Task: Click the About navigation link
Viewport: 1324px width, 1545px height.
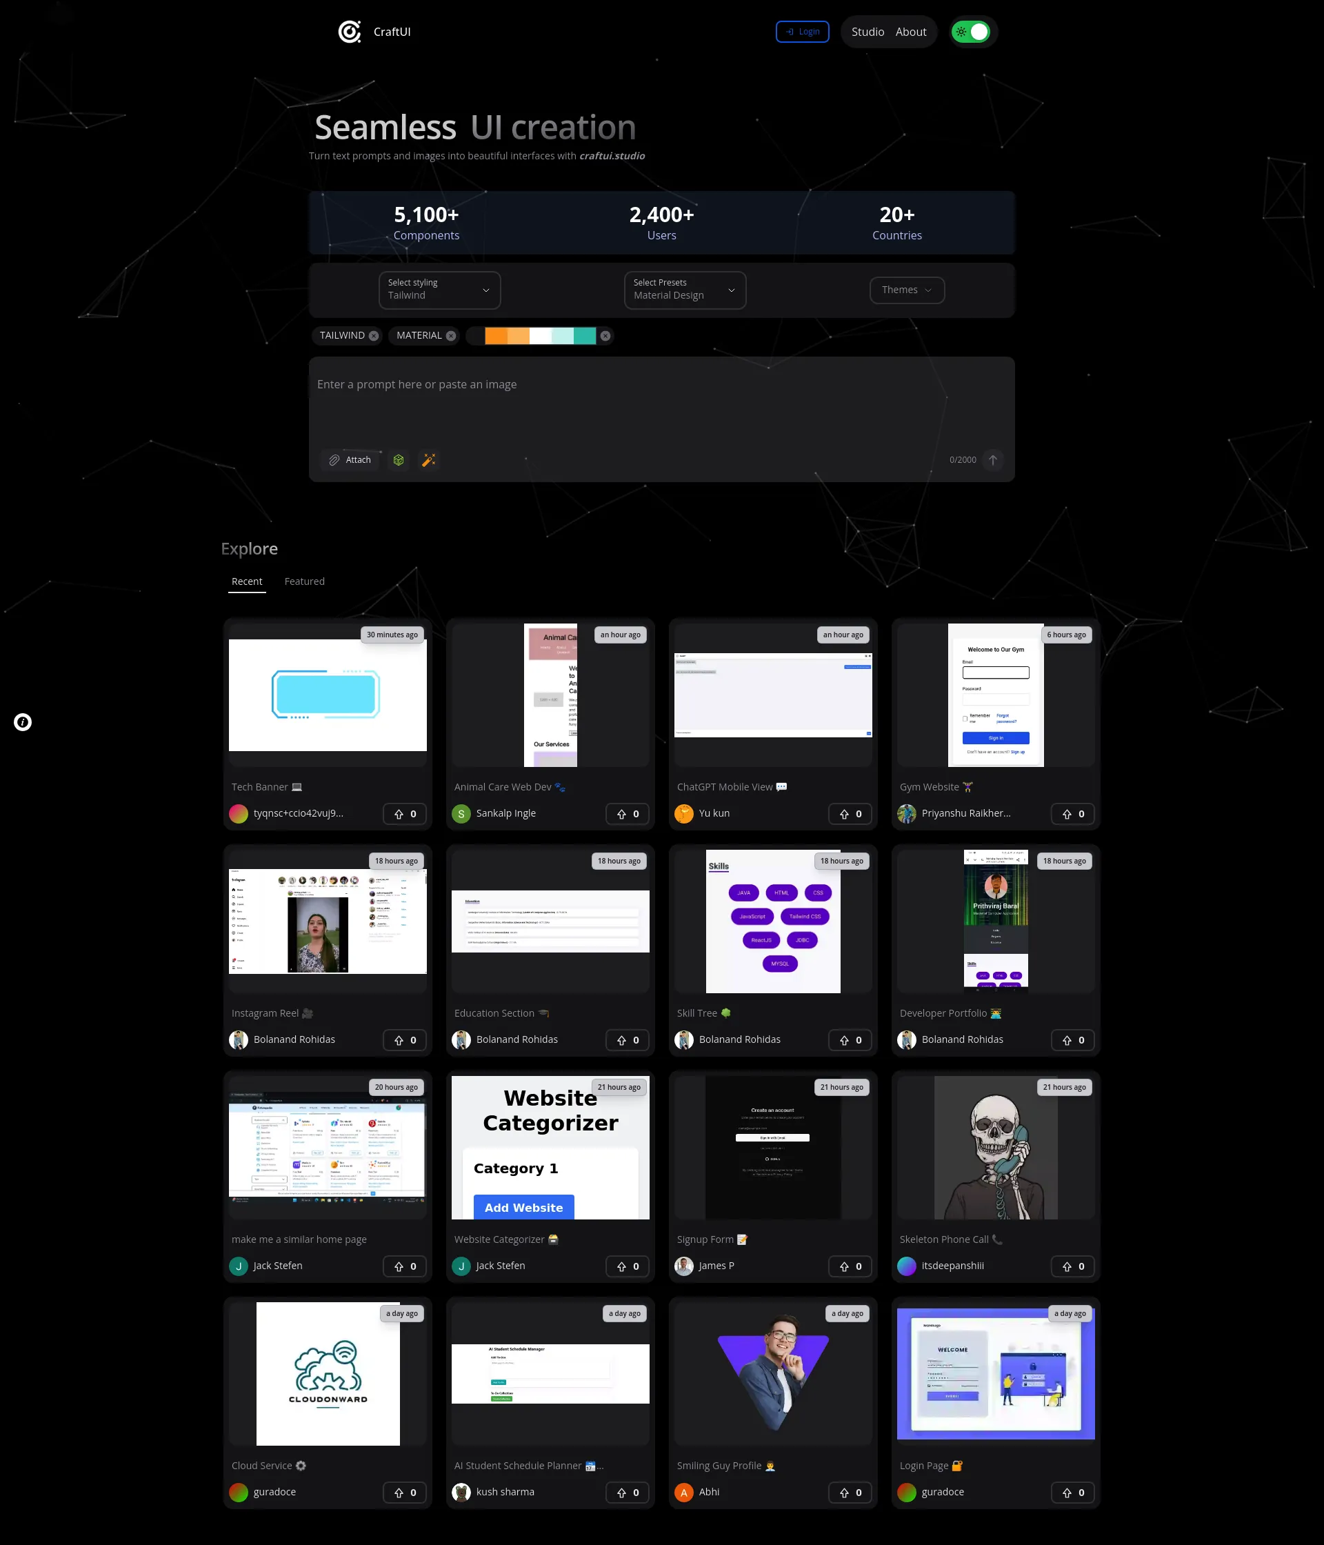Action: [x=912, y=32]
